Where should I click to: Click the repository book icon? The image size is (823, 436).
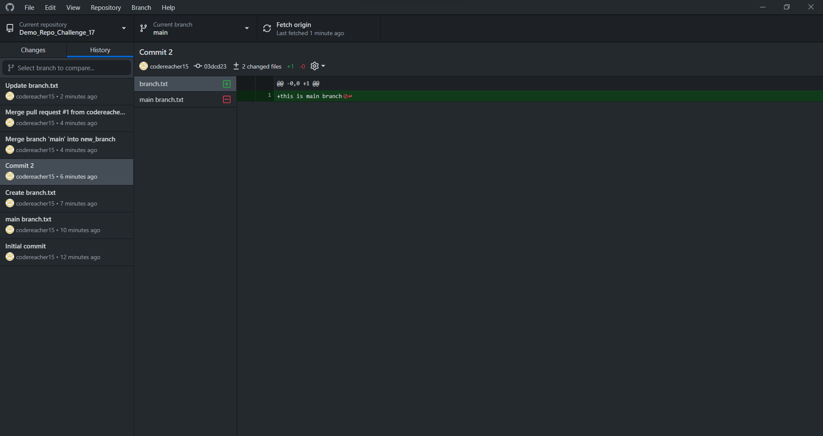click(10, 28)
